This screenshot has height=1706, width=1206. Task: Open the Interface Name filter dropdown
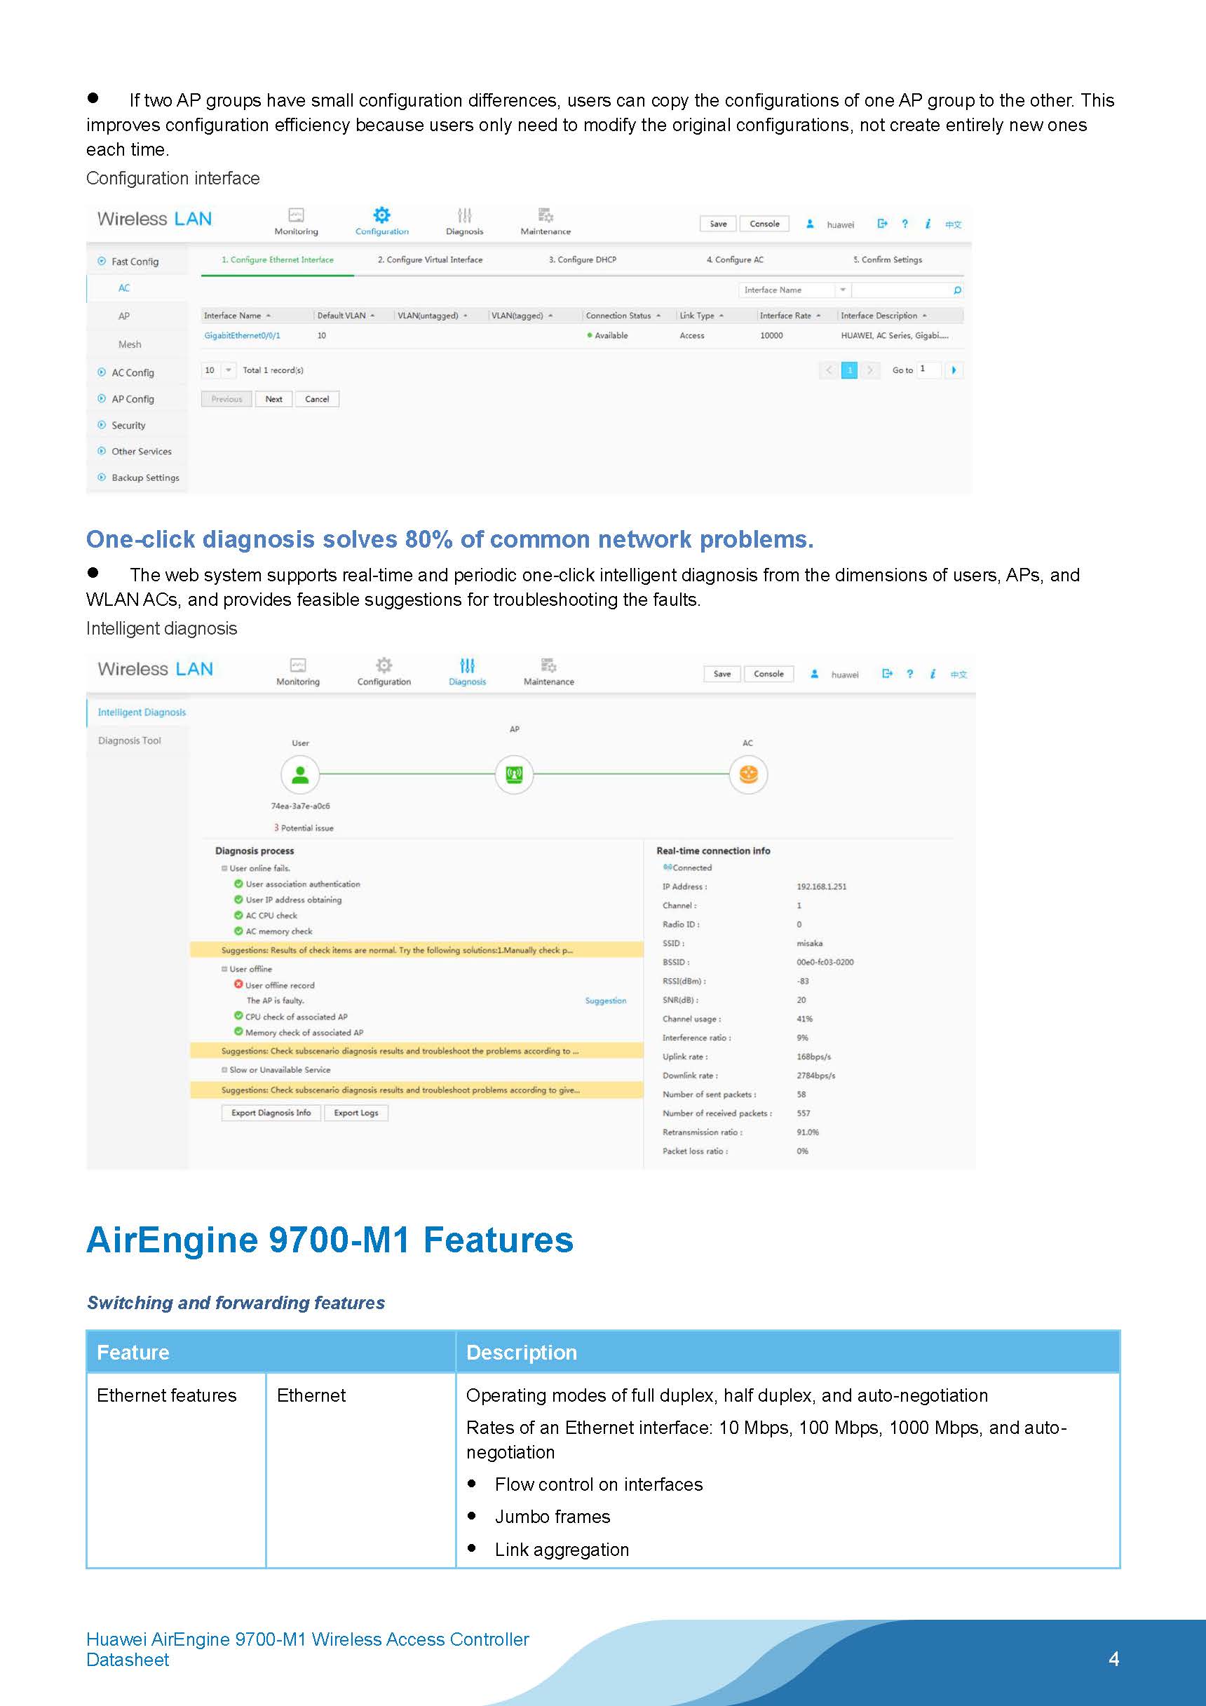843,290
